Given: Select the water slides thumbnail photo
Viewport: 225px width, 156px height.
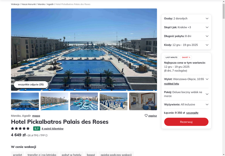Looking at the screenshot, I should (x=84, y=101).
